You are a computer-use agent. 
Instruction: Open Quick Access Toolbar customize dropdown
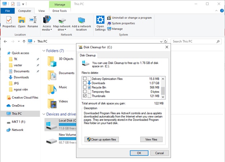point(23,4)
